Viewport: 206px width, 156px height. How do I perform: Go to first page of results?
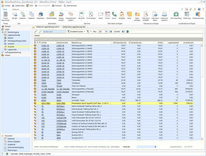(111, 32)
